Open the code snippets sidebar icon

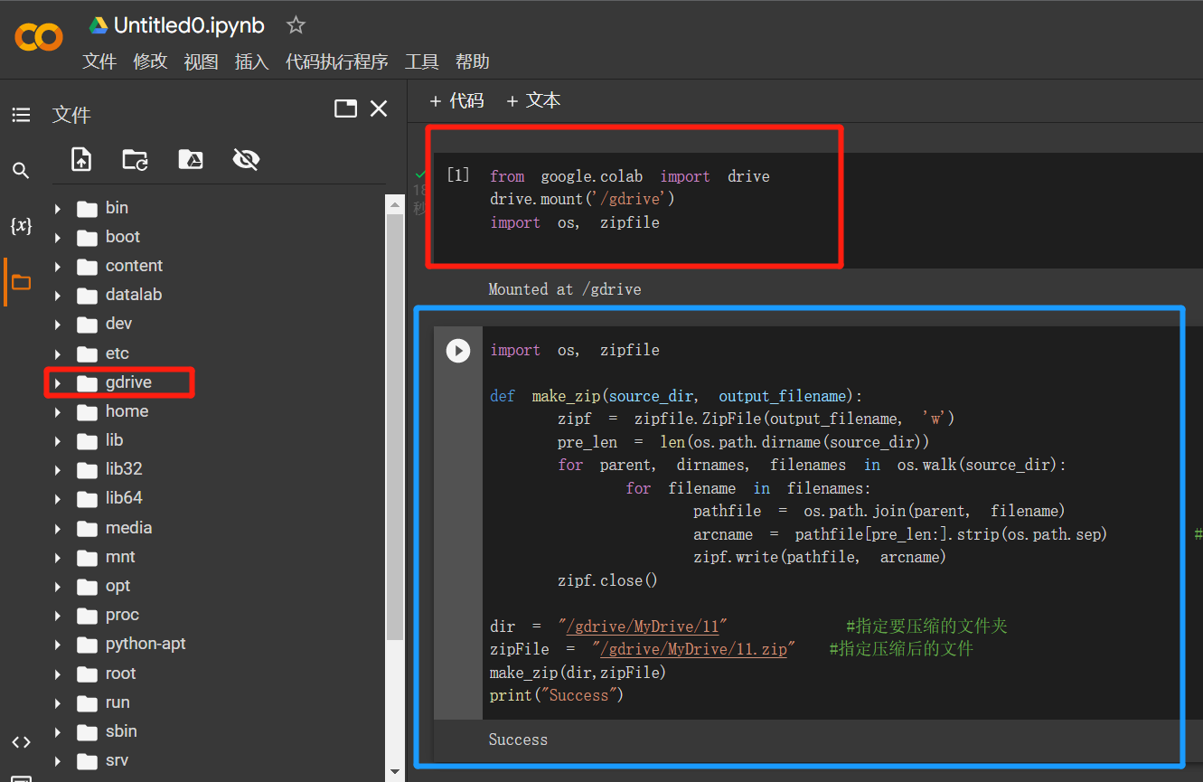(x=21, y=742)
